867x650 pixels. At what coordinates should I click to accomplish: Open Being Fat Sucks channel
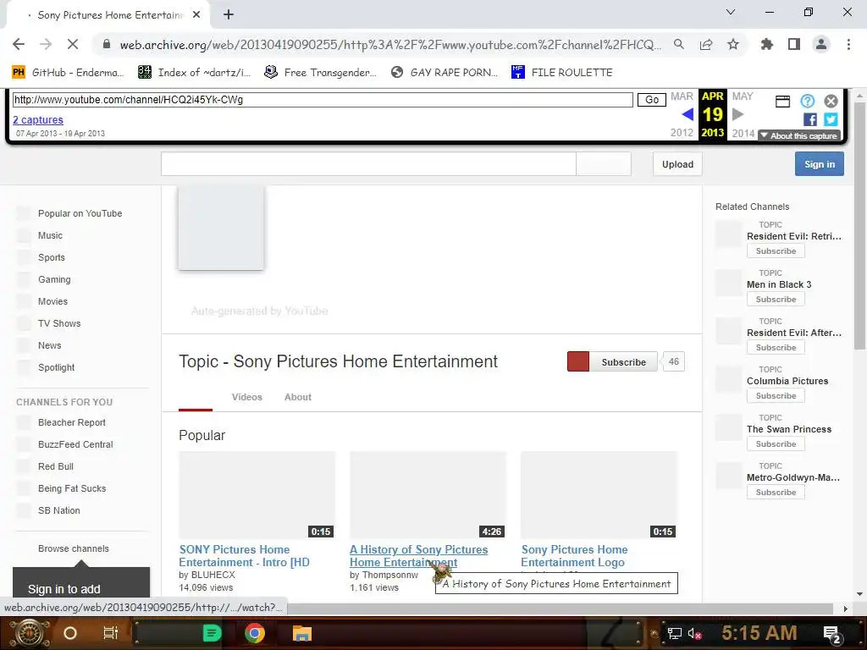[72, 488]
